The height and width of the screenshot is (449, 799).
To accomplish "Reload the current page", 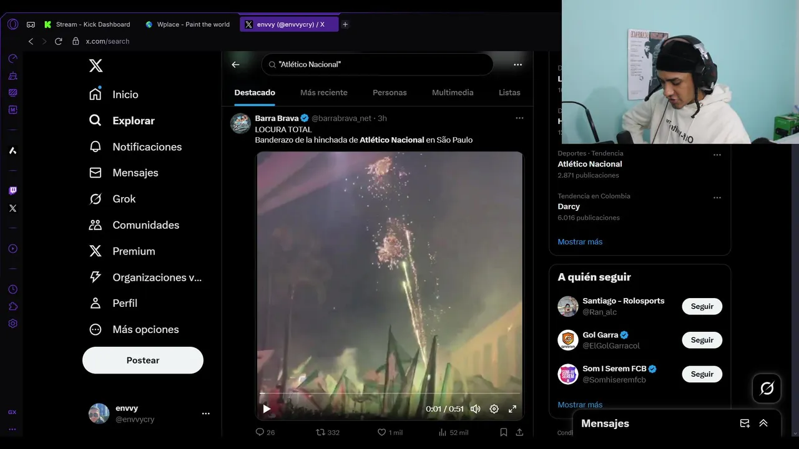I will [58, 41].
